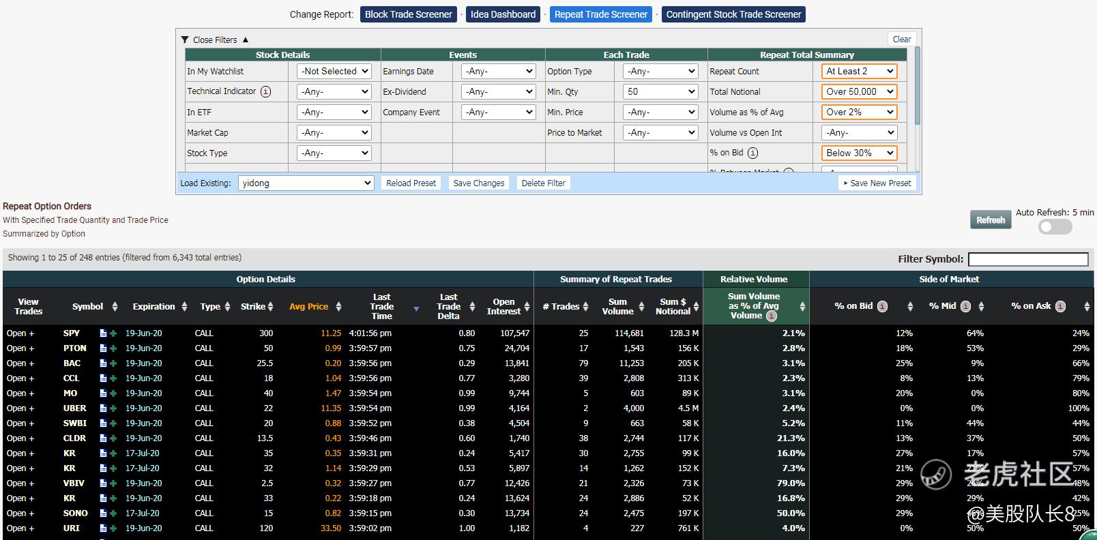Open Total Notional dropdown
Viewport: 1097px width, 540px height.
click(x=859, y=91)
